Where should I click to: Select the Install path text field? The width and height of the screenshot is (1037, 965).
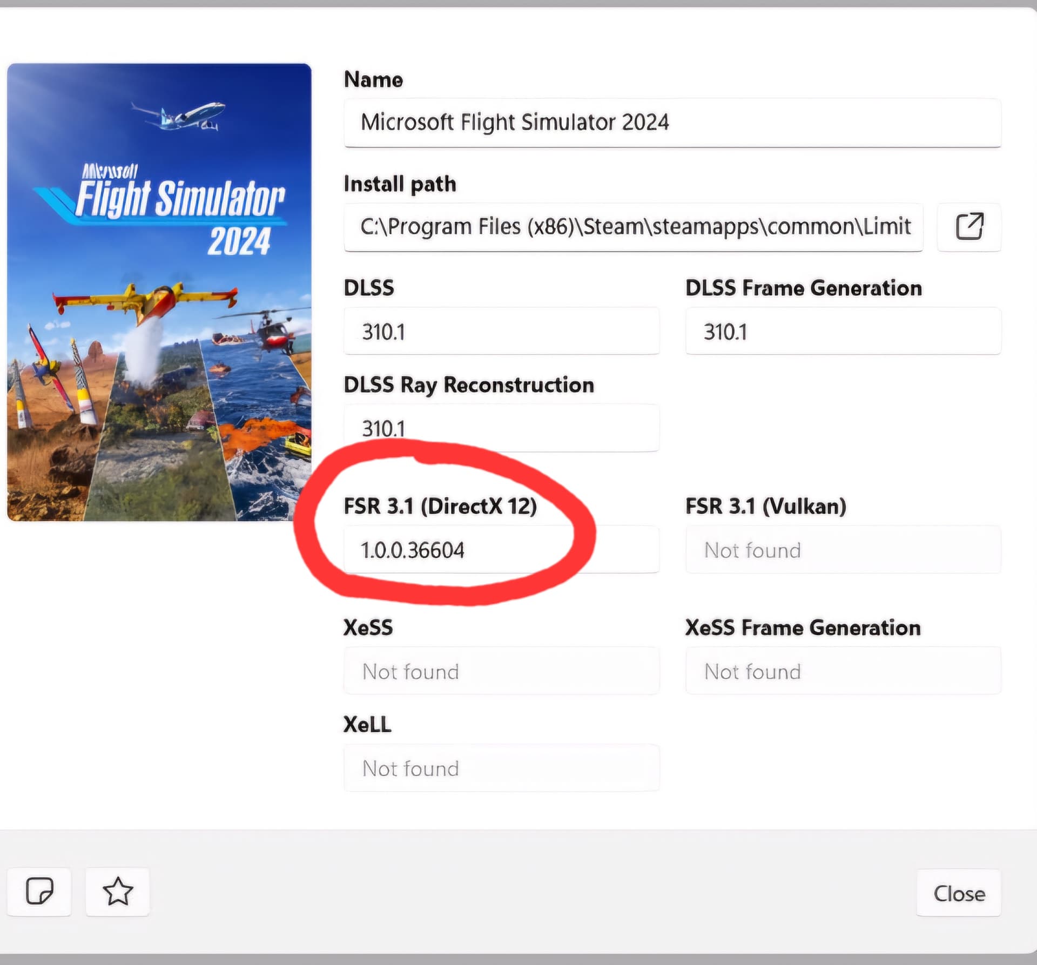tap(633, 227)
